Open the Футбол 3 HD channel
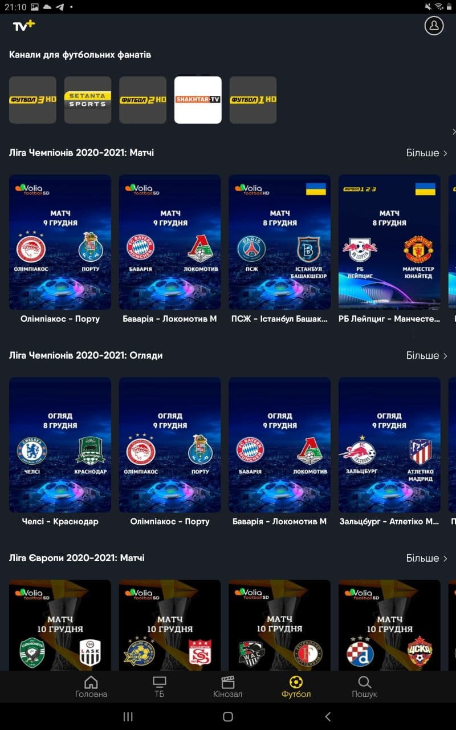The width and height of the screenshot is (456, 730). pos(32,100)
